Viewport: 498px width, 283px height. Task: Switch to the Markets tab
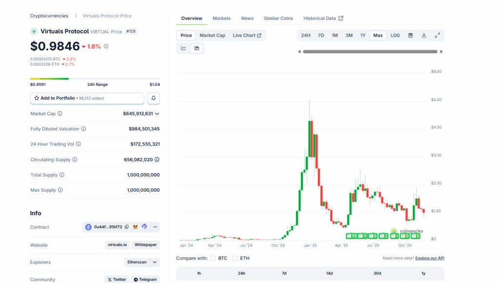pos(221,19)
